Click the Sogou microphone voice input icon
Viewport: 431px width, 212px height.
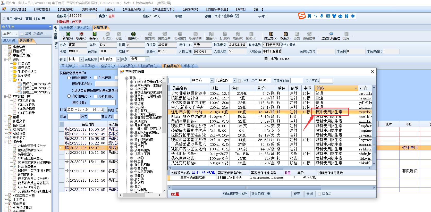click(322, 16)
